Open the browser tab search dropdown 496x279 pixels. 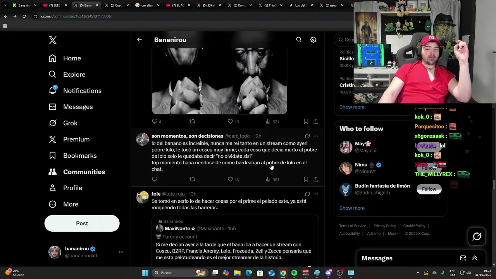[5, 5]
